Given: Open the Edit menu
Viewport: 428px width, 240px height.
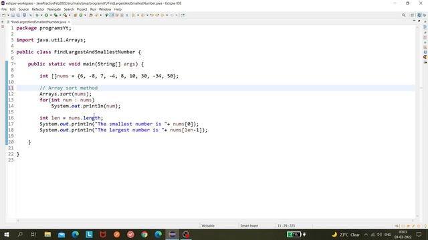Looking at the screenshot, I should 13,9.
